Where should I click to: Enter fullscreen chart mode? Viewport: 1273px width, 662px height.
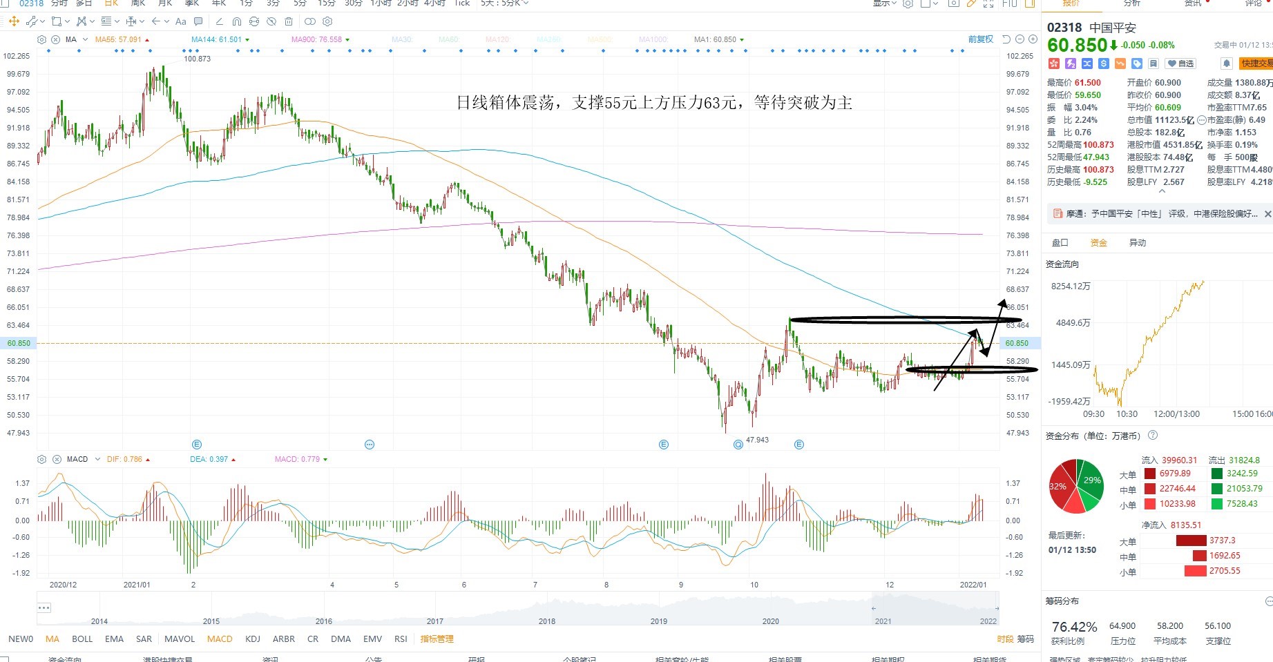[x=988, y=3]
